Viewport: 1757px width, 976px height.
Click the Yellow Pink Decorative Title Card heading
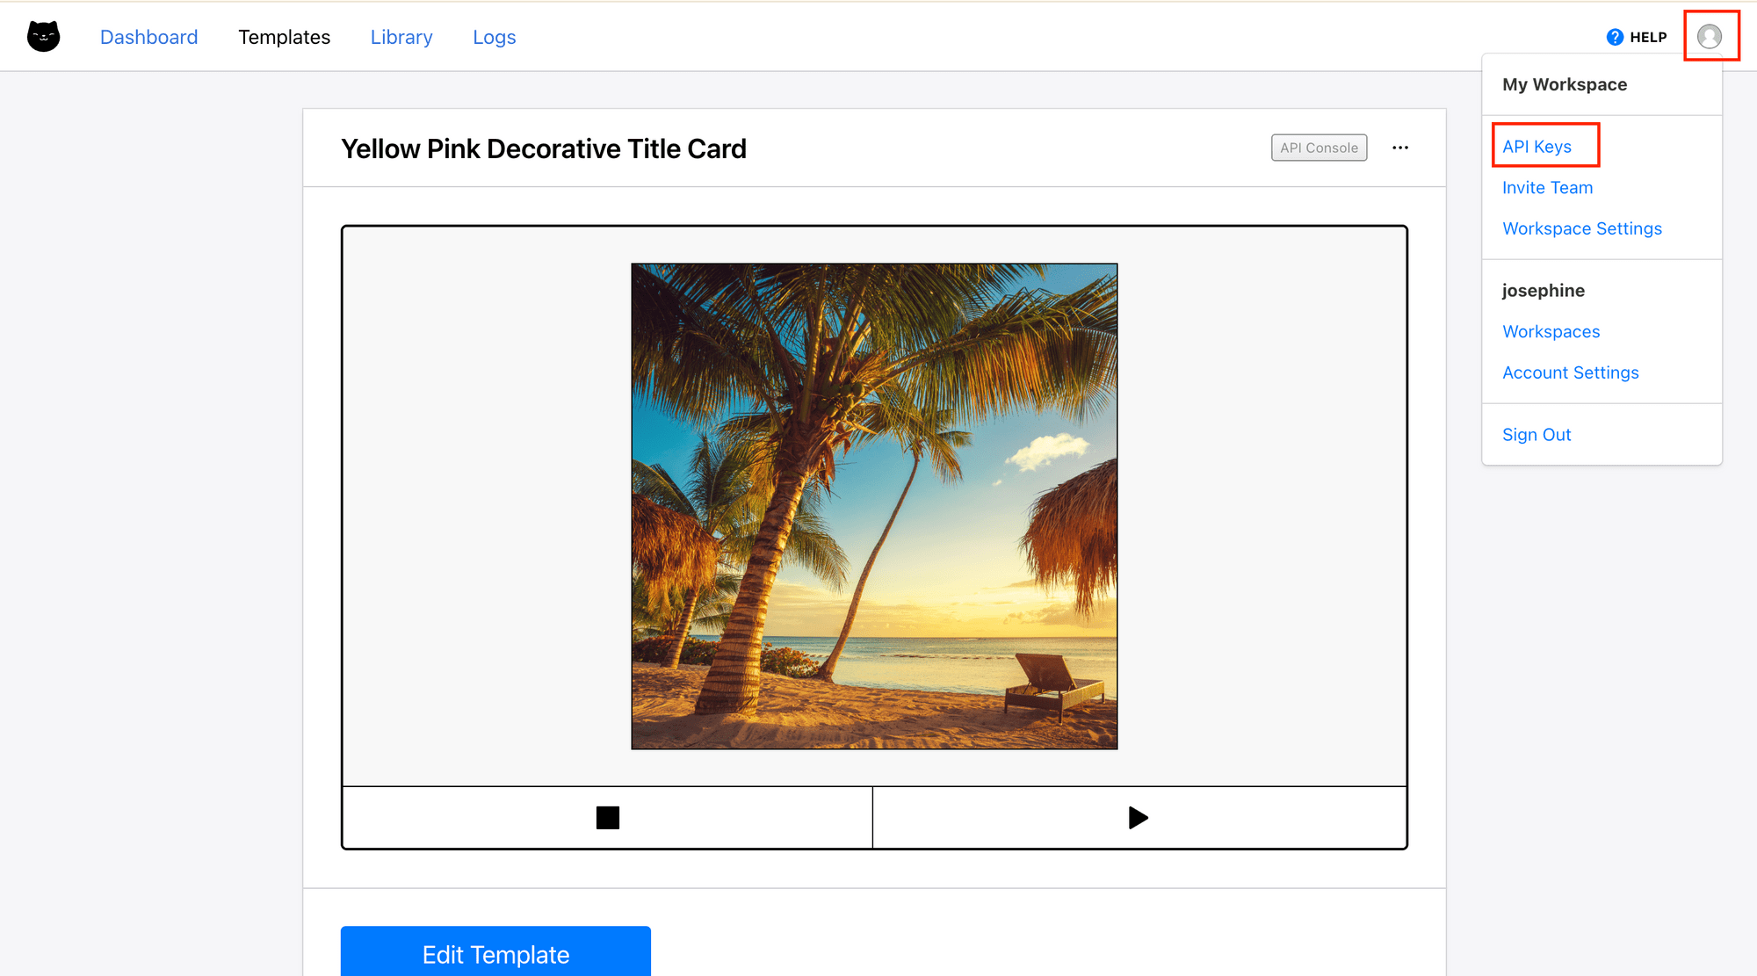tap(543, 148)
